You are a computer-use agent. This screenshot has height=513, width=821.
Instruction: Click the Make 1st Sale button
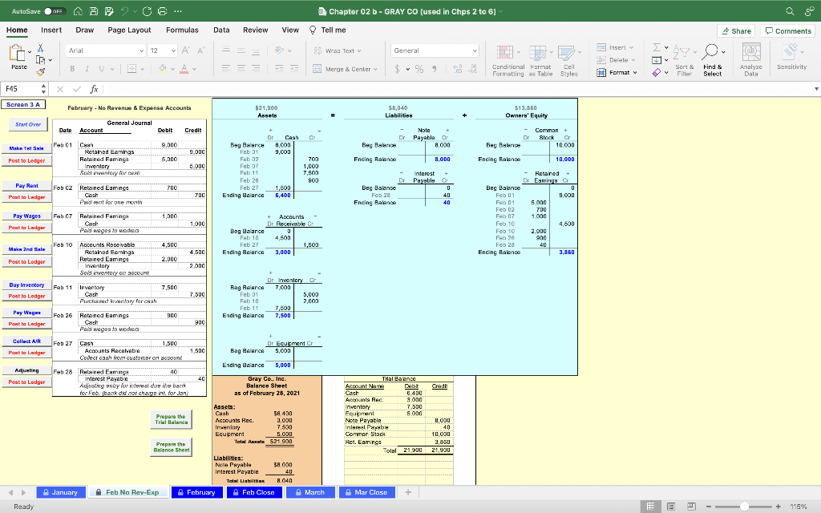[27, 147]
